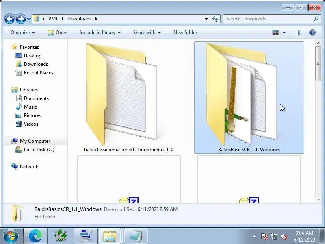Click the folder icon in the details pane

tap(18, 213)
